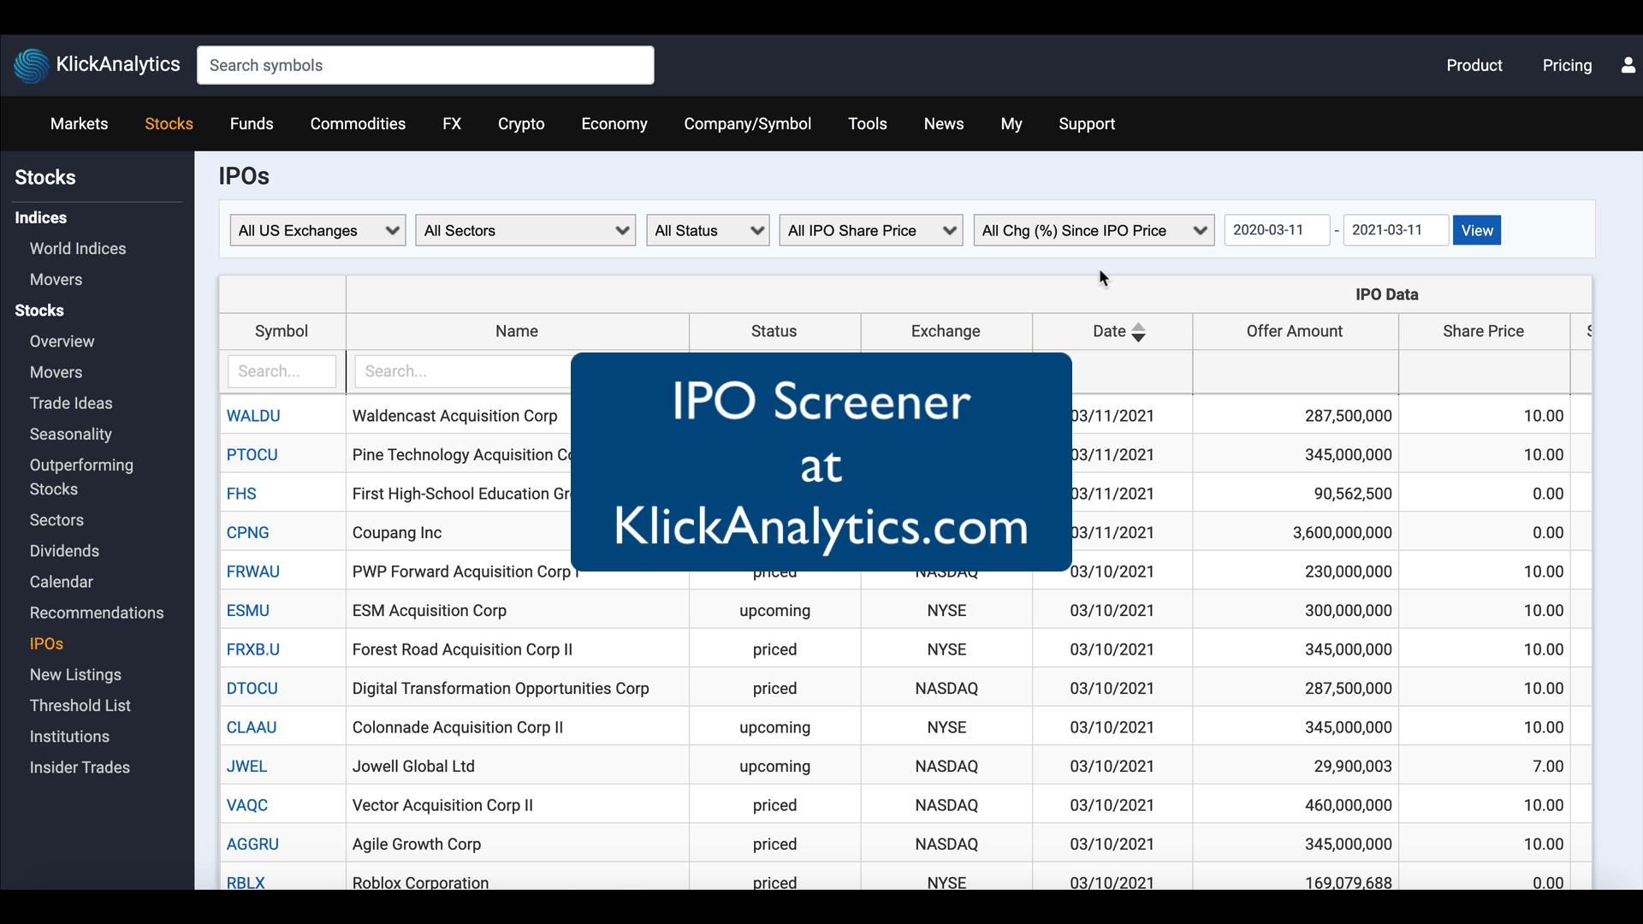
Task: Open Institutions in the sidebar
Action: tap(69, 737)
